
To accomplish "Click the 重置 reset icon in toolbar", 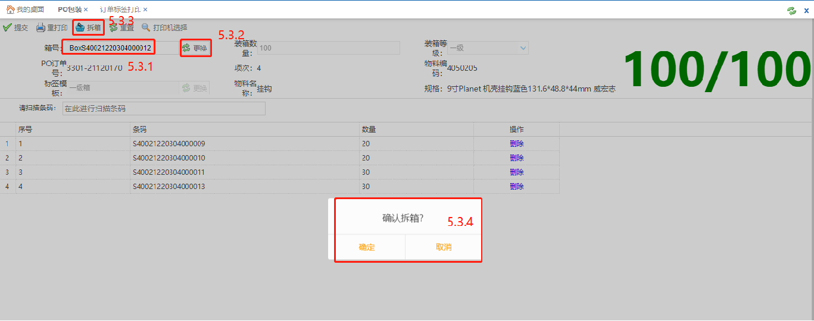I will click(113, 27).
